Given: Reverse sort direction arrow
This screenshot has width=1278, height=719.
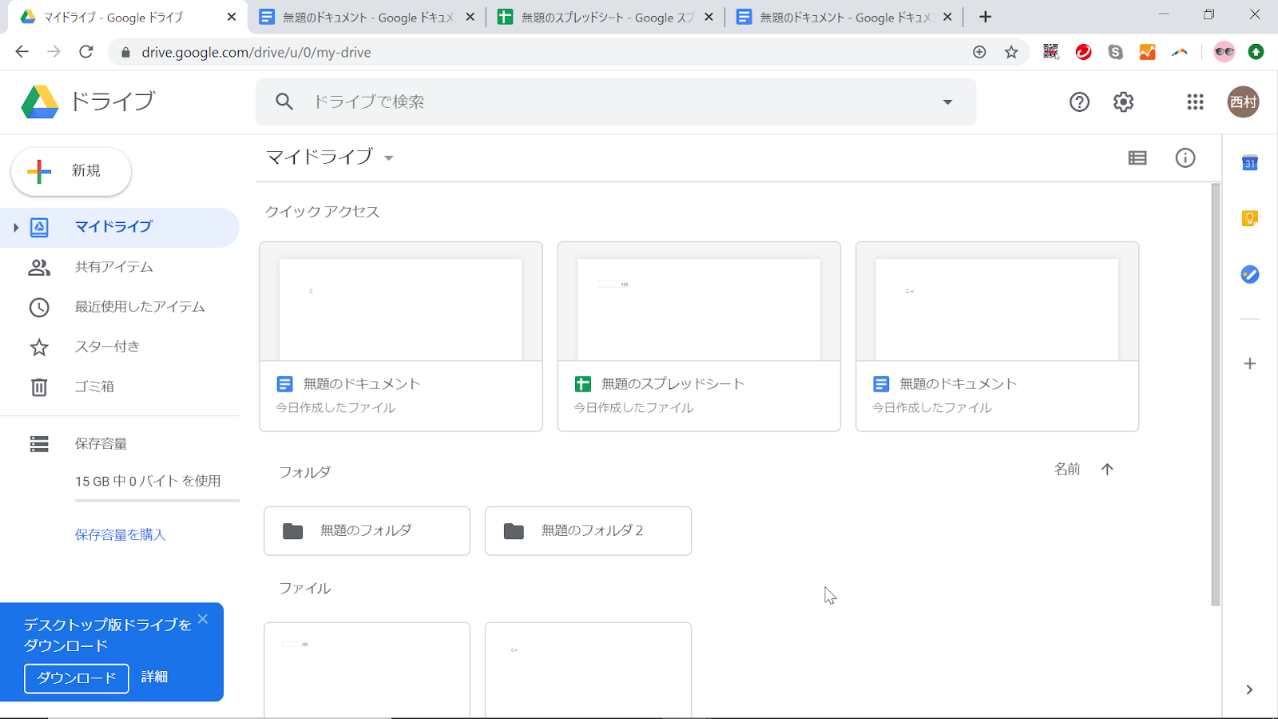Looking at the screenshot, I should tap(1107, 469).
